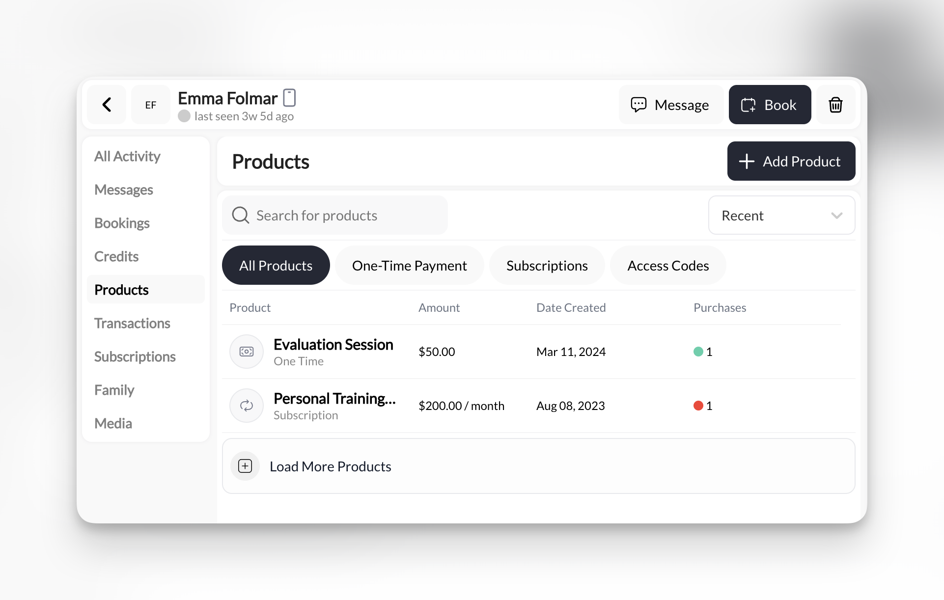Viewport: 944px width, 600px height.
Task: Click Load More Products
Action: pos(330,466)
